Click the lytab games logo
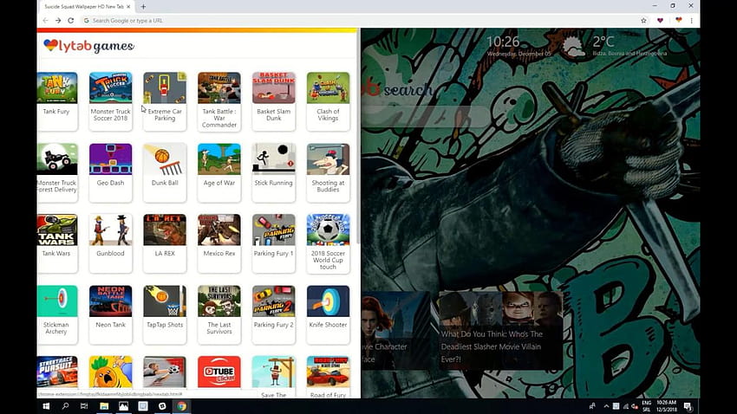The height and width of the screenshot is (414, 737). (x=88, y=46)
